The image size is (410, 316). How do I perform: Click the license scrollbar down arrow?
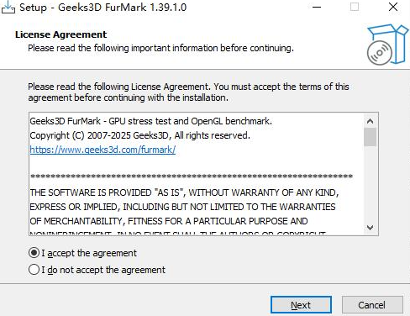370,228
